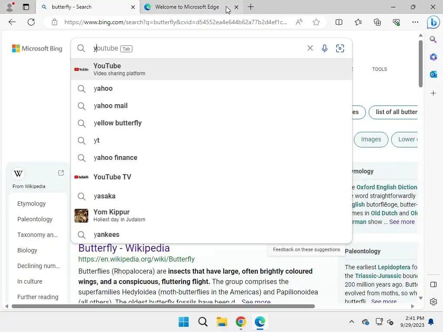Select the yellow butterfly suggestion
This screenshot has height=332, width=443.
click(x=211, y=123)
